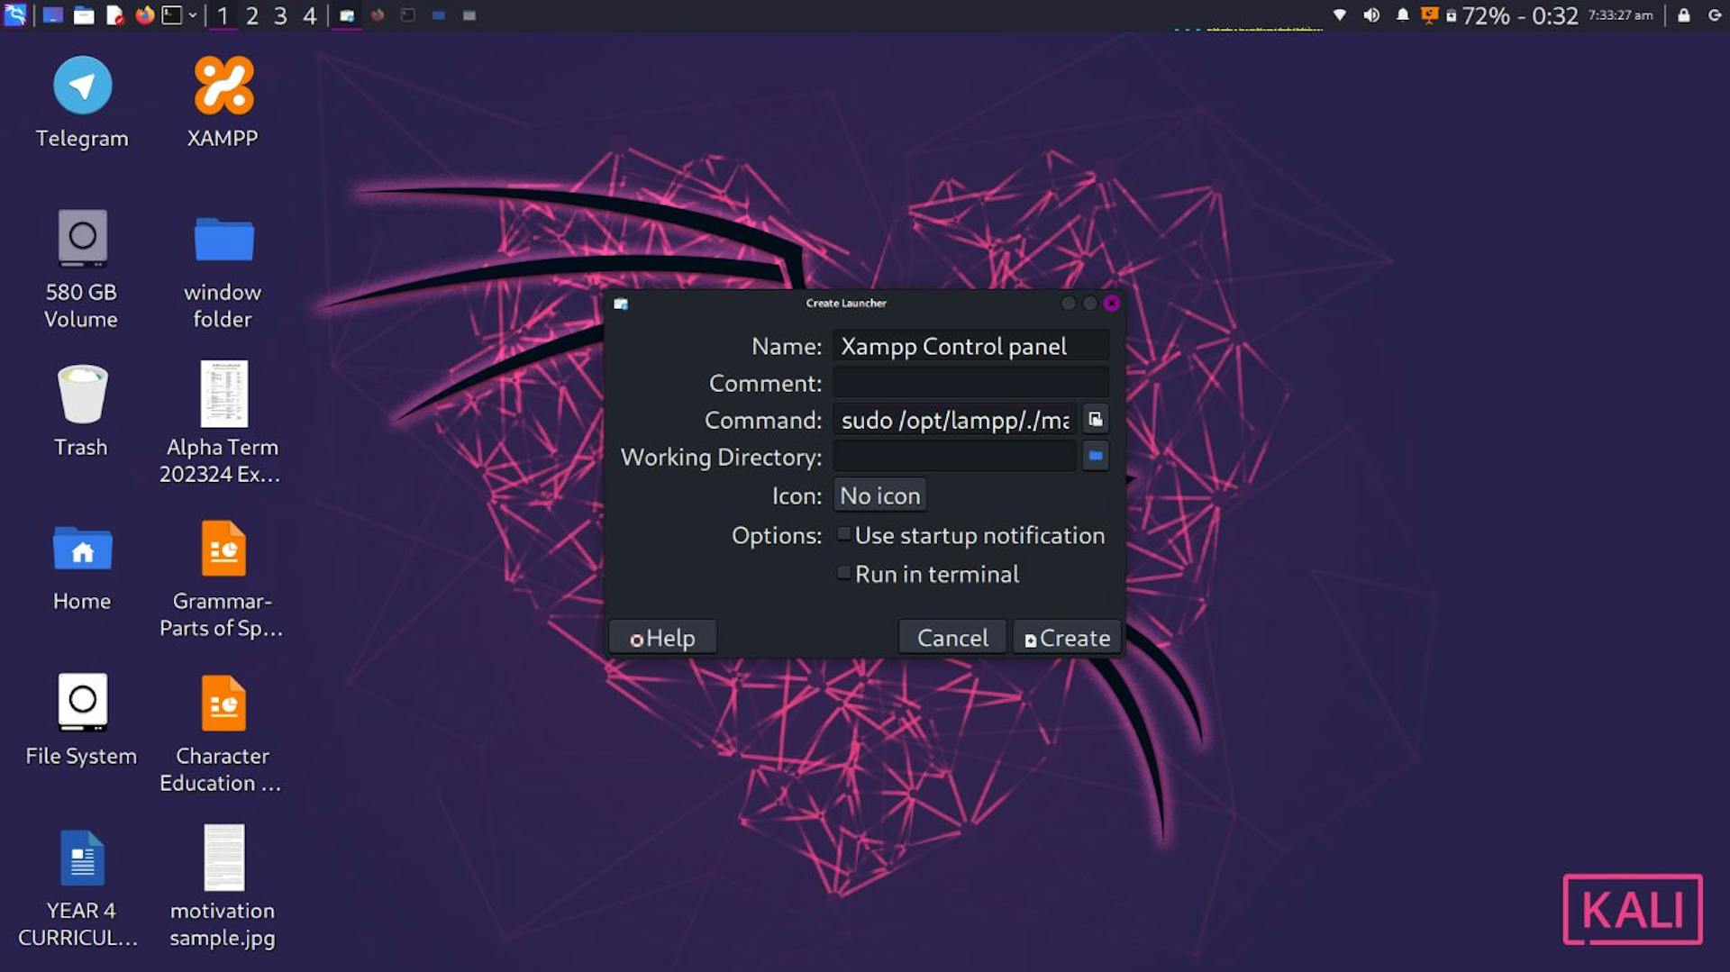Viewport: 1730px width, 972px height.
Task: Switch to workspace 4
Action: (311, 14)
